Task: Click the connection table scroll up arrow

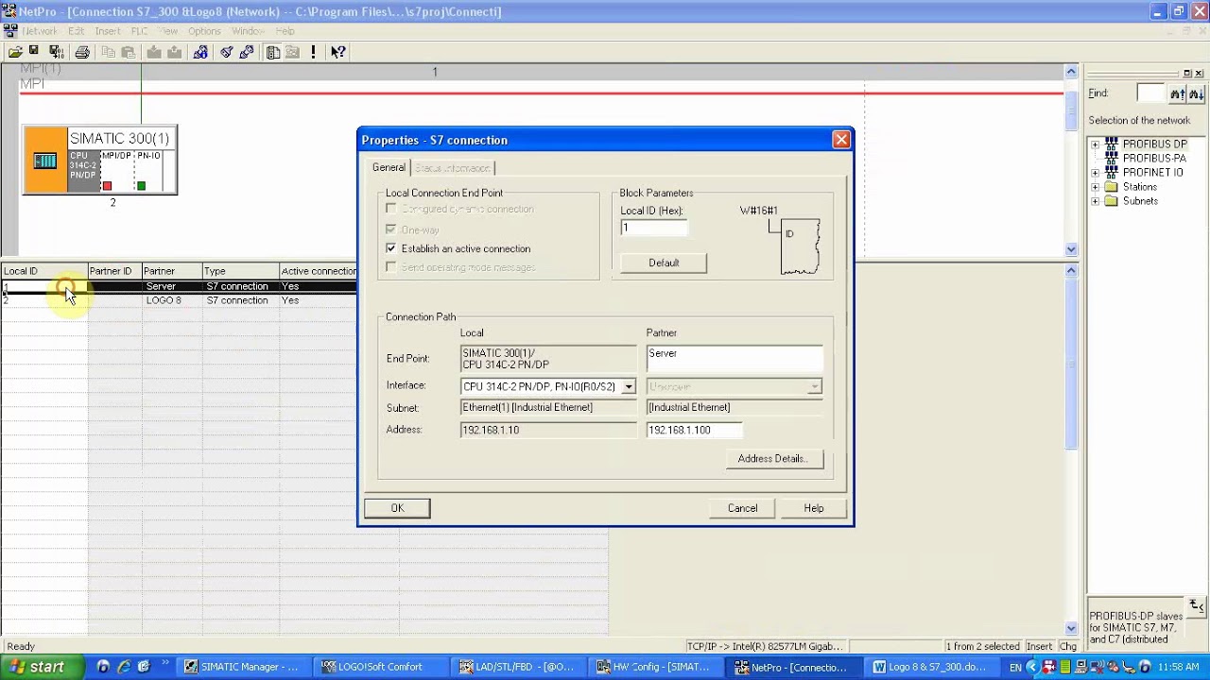Action: 1071,271
